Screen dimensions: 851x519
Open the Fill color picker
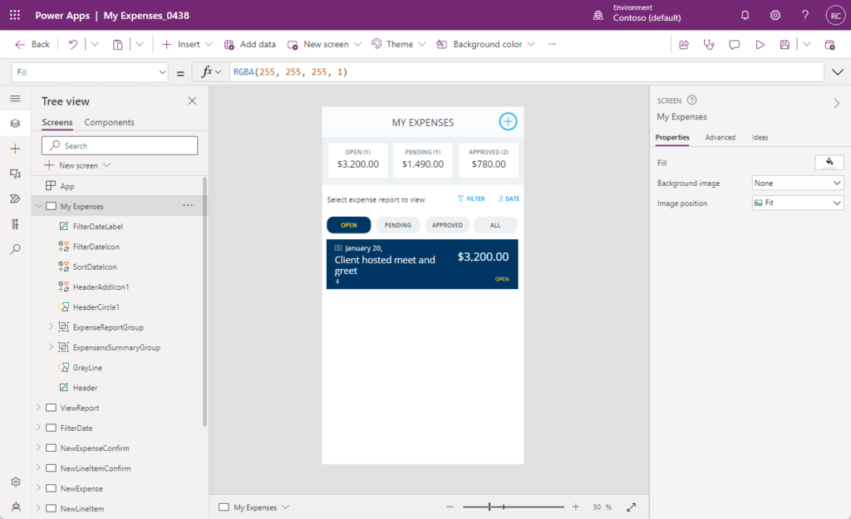click(829, 162)
